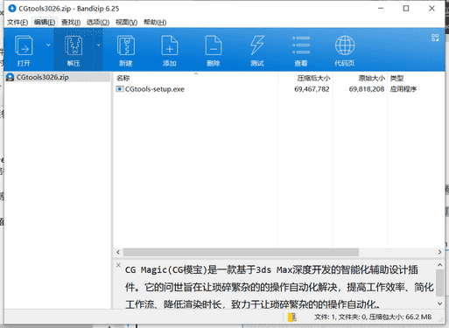Click the comment panel scroll-up arrow
The width and height of the screenshot is (449, 328).
click(x=439, y=265)
